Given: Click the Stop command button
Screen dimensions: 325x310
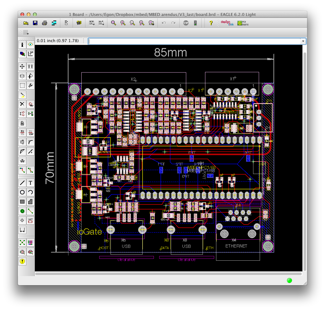Looking at the screenshot, I should tap(186, 23).
